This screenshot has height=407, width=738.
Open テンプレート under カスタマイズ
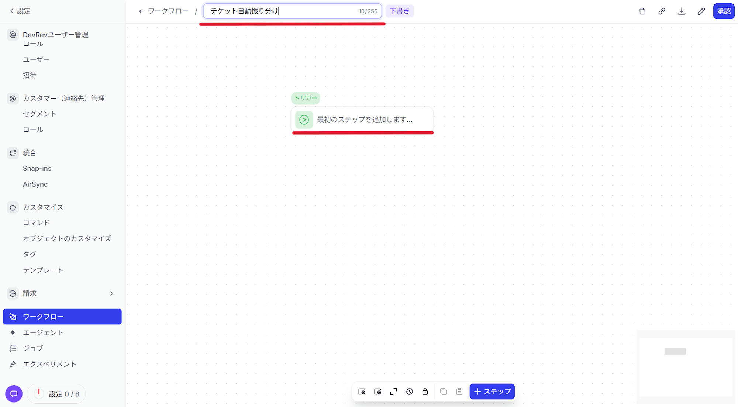(43, 270)
